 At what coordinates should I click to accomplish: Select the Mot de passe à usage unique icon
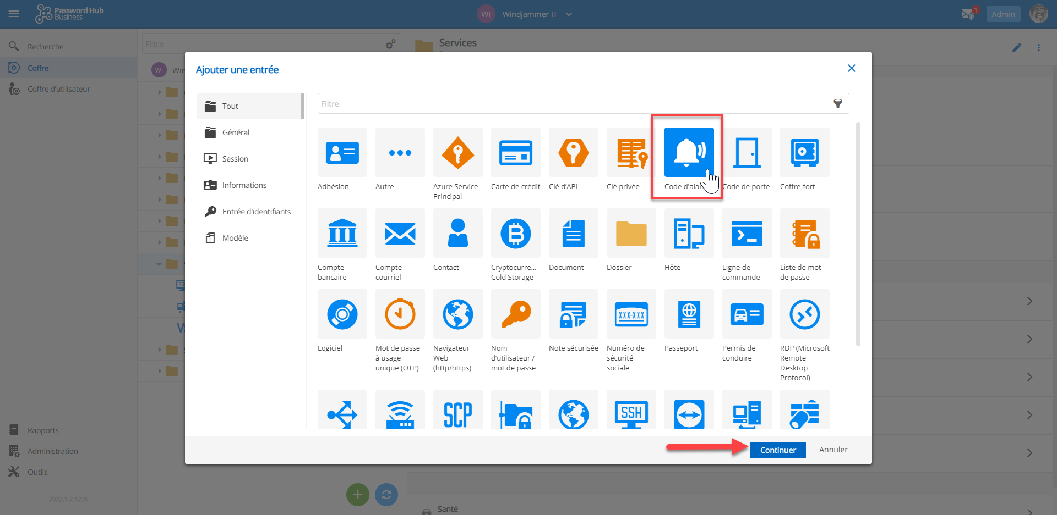pyautogui.click(x=400, y=314)
